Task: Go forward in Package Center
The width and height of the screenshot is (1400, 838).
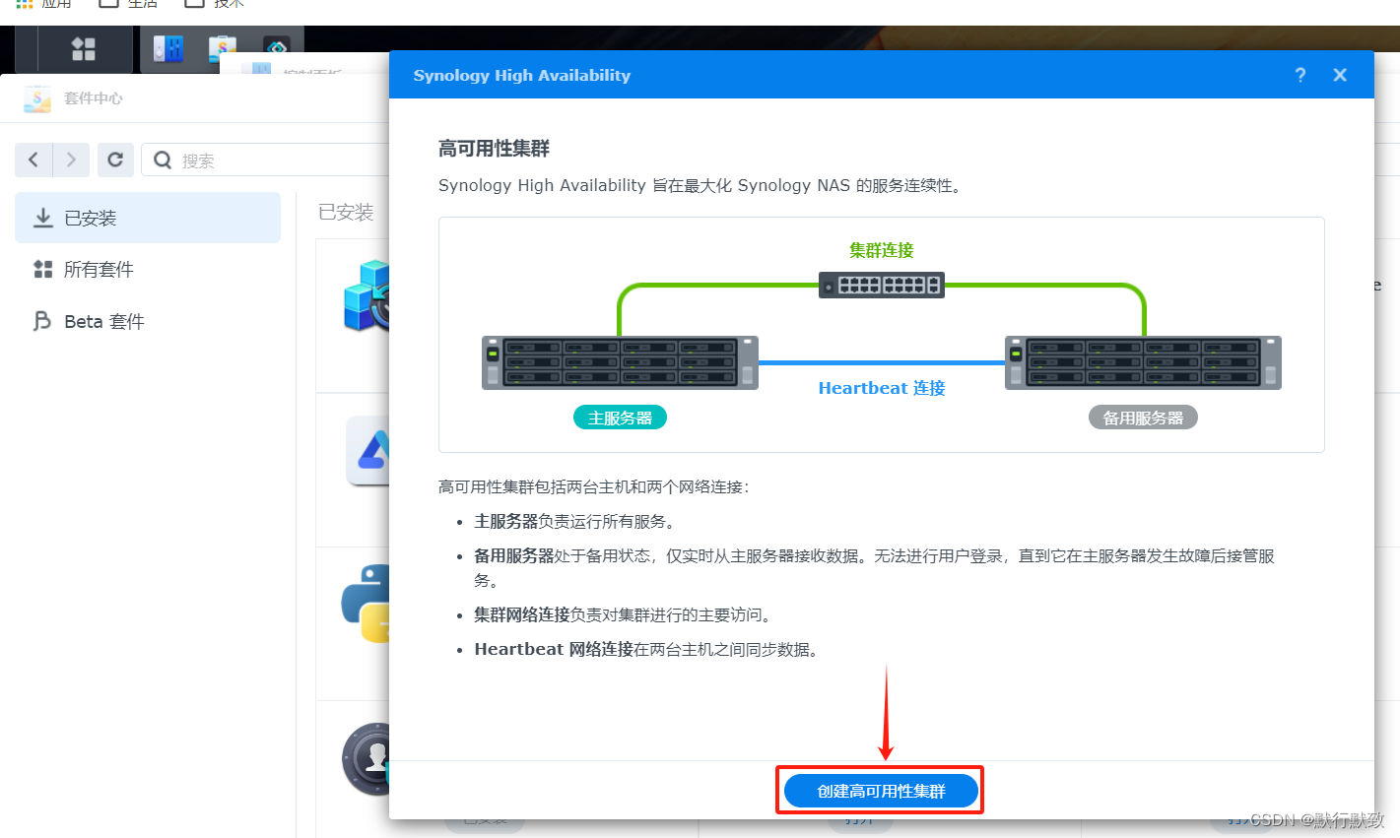Action: tap(71, 160)
